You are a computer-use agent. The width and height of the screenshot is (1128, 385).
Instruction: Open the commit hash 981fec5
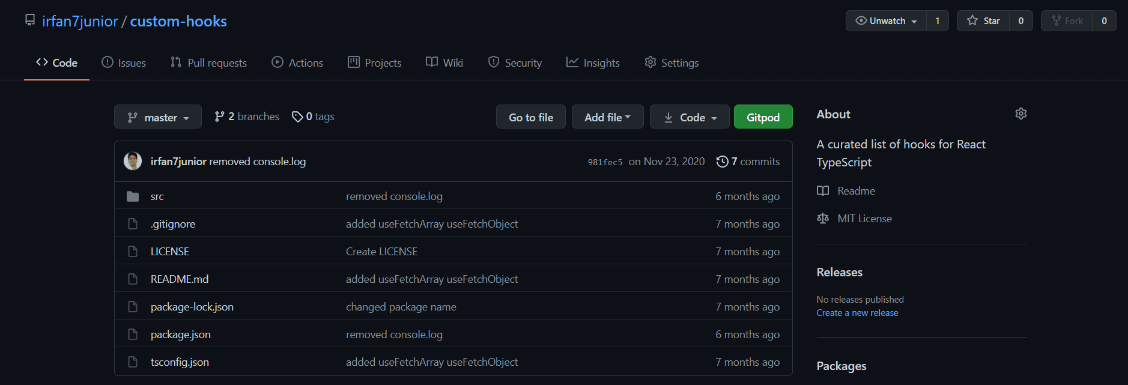[605, 162]
